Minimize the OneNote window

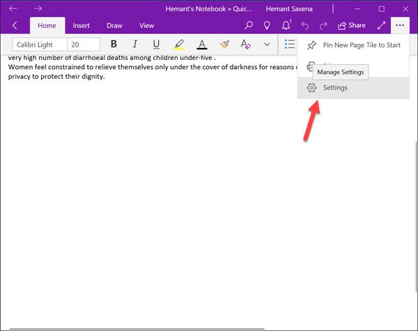coord(357,9)
